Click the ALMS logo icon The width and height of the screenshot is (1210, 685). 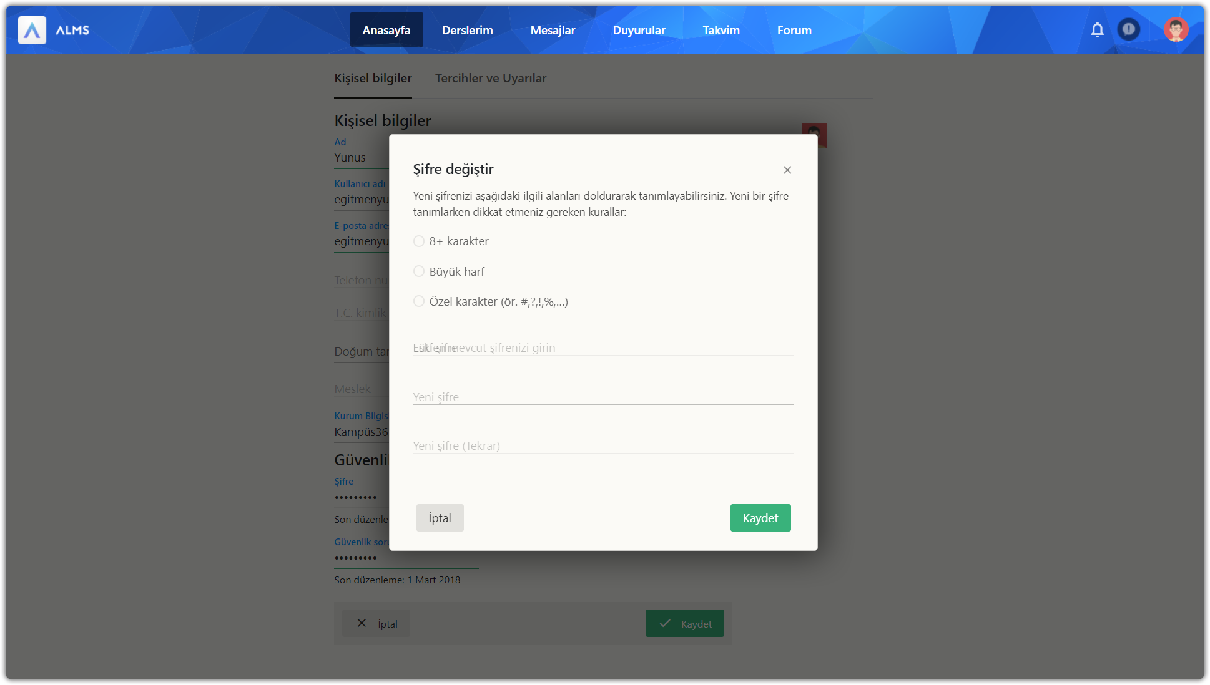tap(32, 30)
